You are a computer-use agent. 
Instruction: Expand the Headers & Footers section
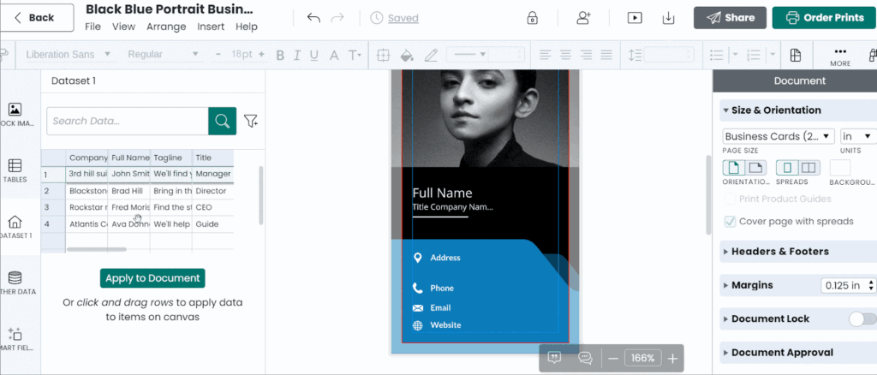(779, 252)
